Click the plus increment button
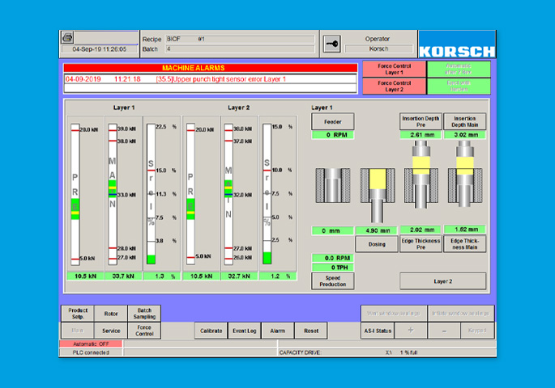The image size is (555, 388). tap(411, 331)
